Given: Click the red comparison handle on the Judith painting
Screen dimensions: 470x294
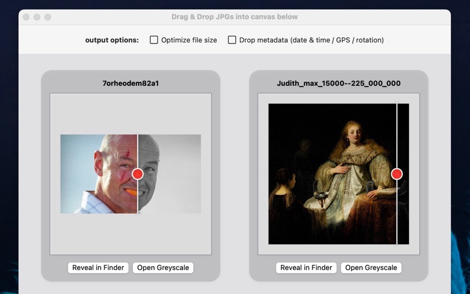Looking at the screenshot, I should [397, 174].
